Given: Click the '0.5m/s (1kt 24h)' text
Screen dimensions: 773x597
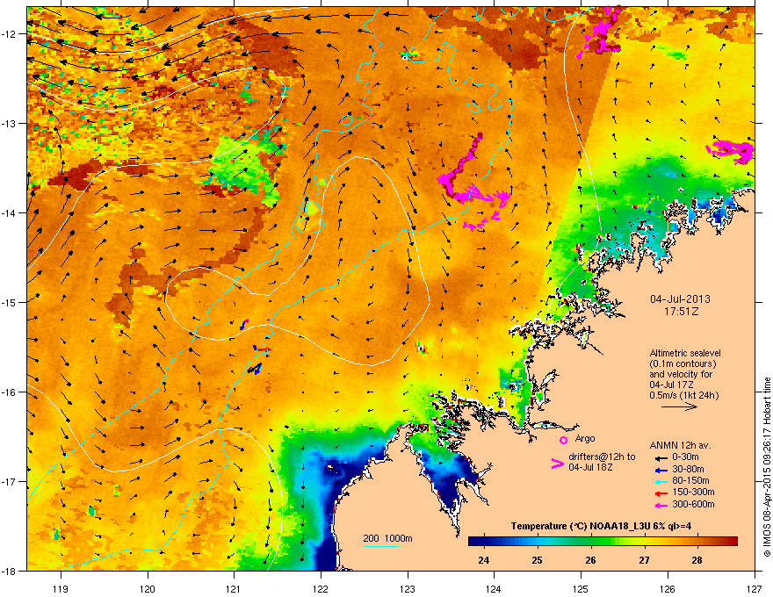Looking at the screenshot, I should (683, 395).
